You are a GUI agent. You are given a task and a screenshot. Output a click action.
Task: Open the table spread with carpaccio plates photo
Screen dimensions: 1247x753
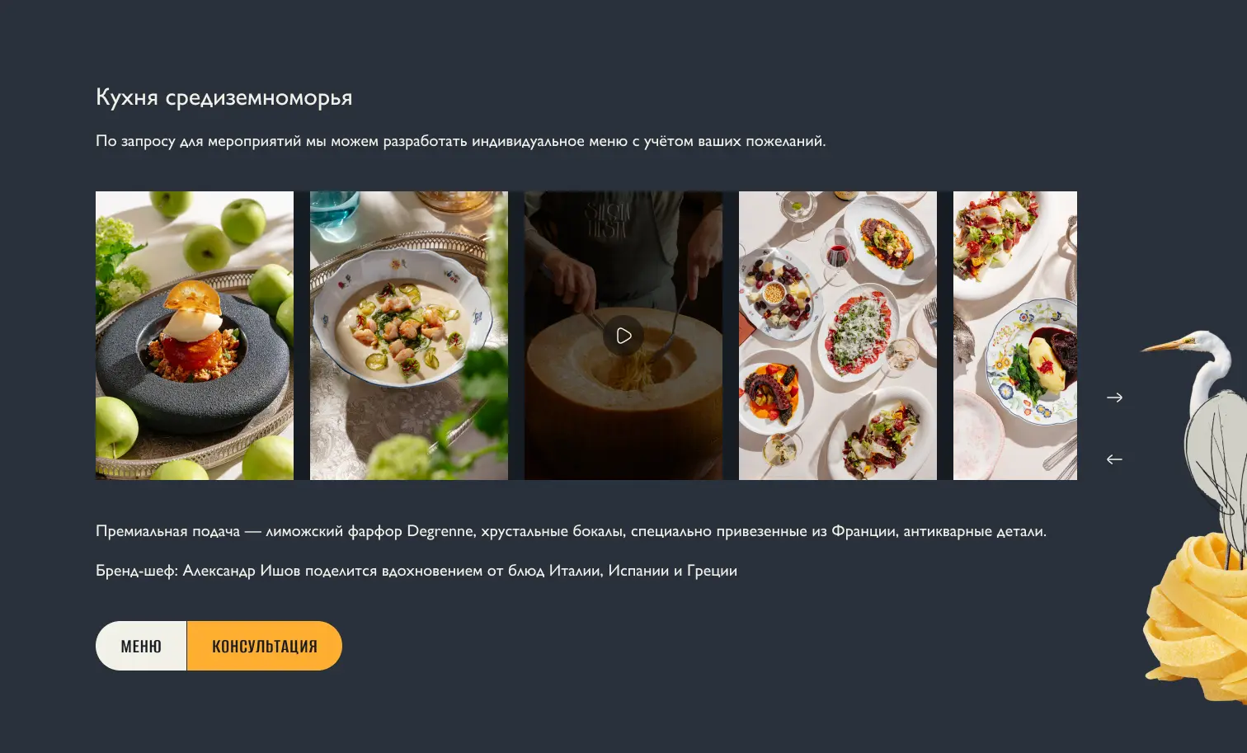click(837, 336)
